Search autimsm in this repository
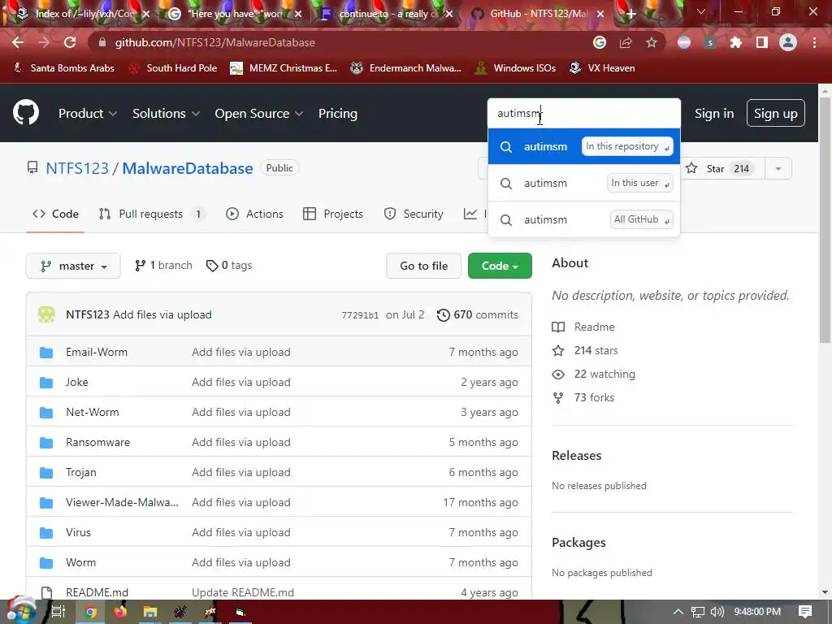Viewport: 832px width, 624px height. pyautogui.click(x=583, y=146)
